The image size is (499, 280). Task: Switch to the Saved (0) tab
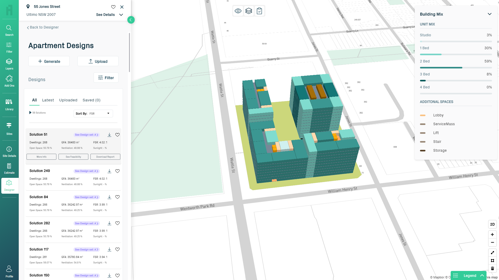pos(91,100)
